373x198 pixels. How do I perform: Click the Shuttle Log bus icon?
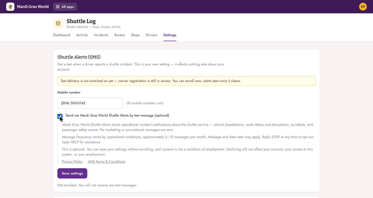pyautogui.click(x=58, y=23)
